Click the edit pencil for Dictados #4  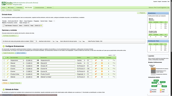point(8,66)
